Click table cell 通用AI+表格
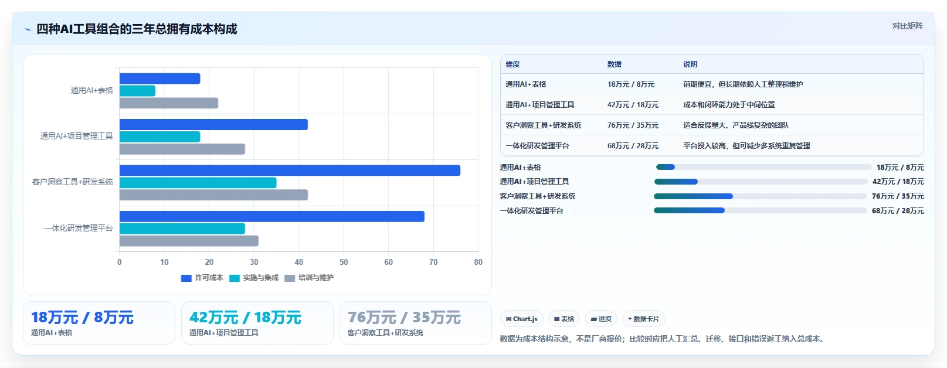947x368 pixels. point(526,84)
